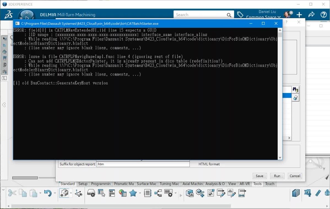330x209 pixels.
Task: Click the window with gear settings icon
Action: pyautogui.click(x=168, y=193)
